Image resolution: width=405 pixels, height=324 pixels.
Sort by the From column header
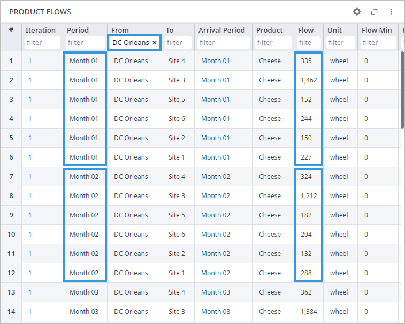click(120, 30)
